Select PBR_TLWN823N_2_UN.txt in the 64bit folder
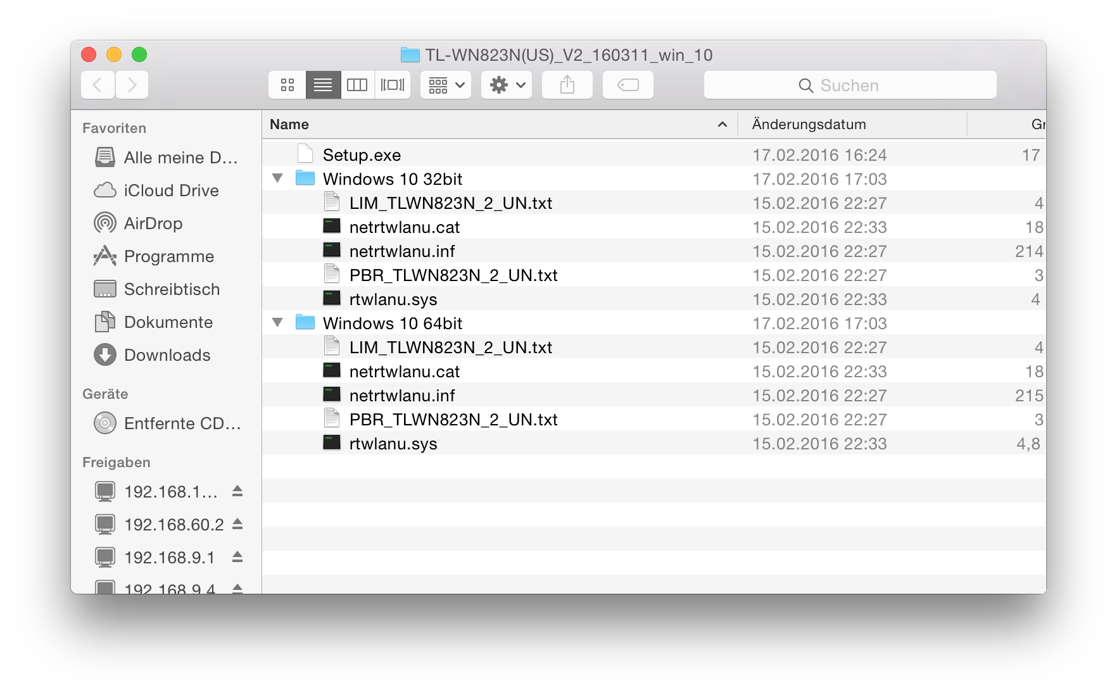This screenshot has width=1117, height=695. [653, 419]
